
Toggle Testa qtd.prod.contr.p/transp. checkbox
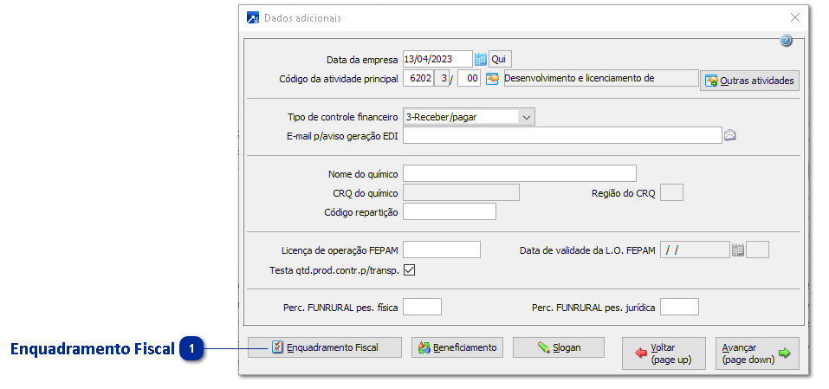point(409,270)
